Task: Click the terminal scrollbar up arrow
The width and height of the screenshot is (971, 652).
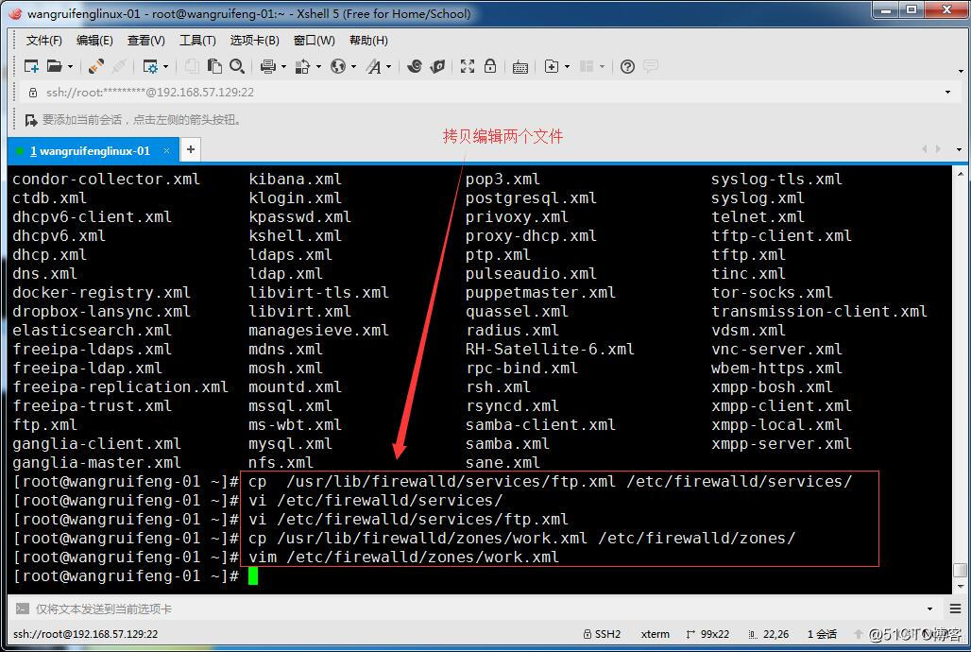Action: (x=960, y=174)
